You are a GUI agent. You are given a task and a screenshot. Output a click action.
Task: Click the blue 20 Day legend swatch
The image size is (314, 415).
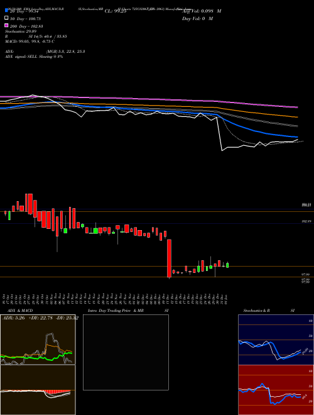[6, 11]
